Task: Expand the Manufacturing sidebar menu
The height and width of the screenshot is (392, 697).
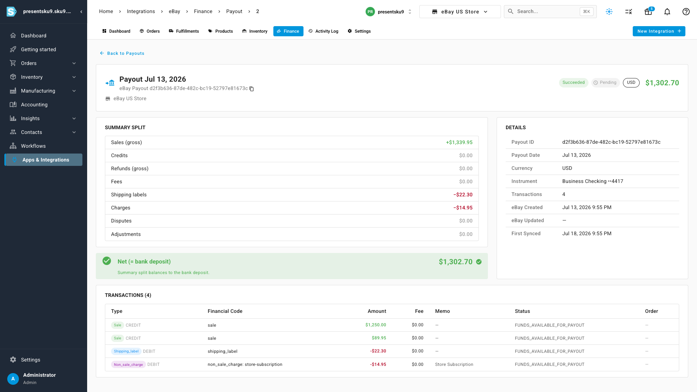Action: pos(74,91)
